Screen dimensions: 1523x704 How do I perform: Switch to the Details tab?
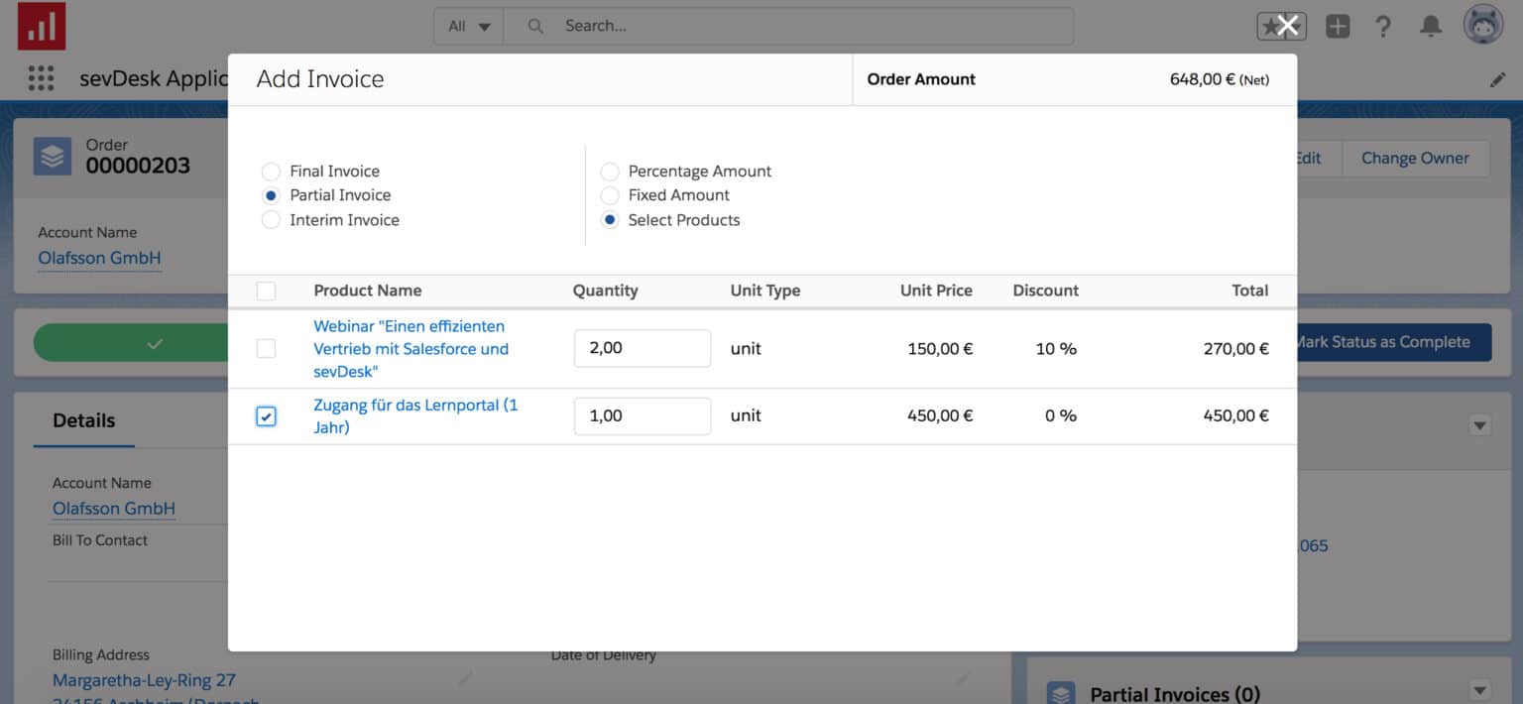[83, 420]
